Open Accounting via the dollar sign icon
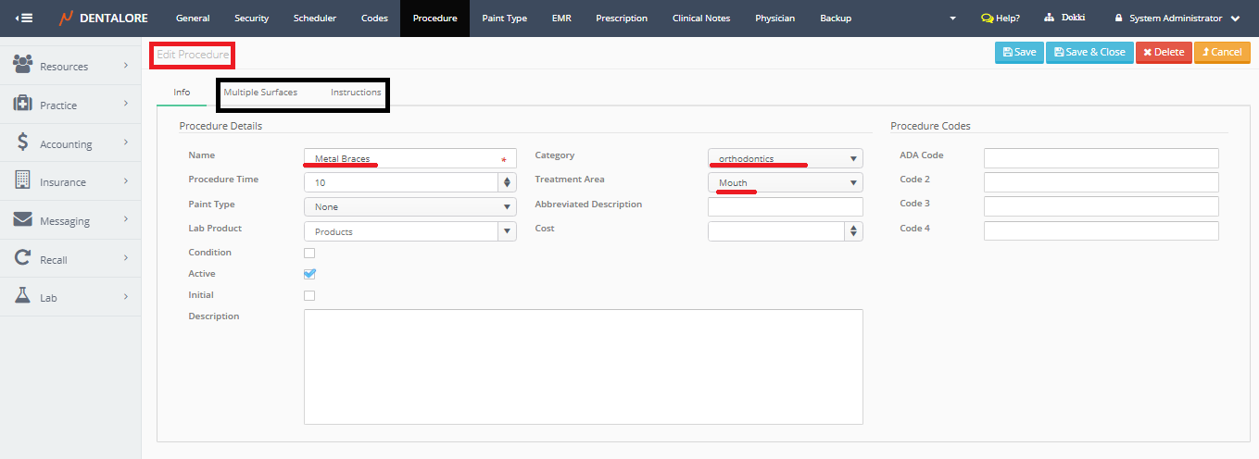 pyautogui.click(x=23, y=143)
